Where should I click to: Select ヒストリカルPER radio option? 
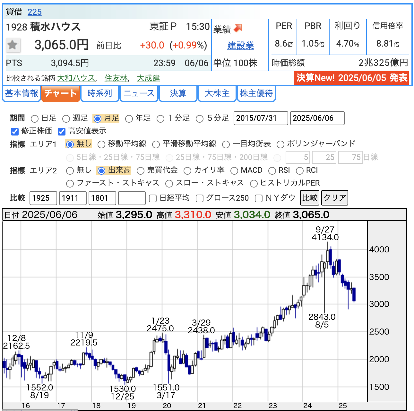254,184
